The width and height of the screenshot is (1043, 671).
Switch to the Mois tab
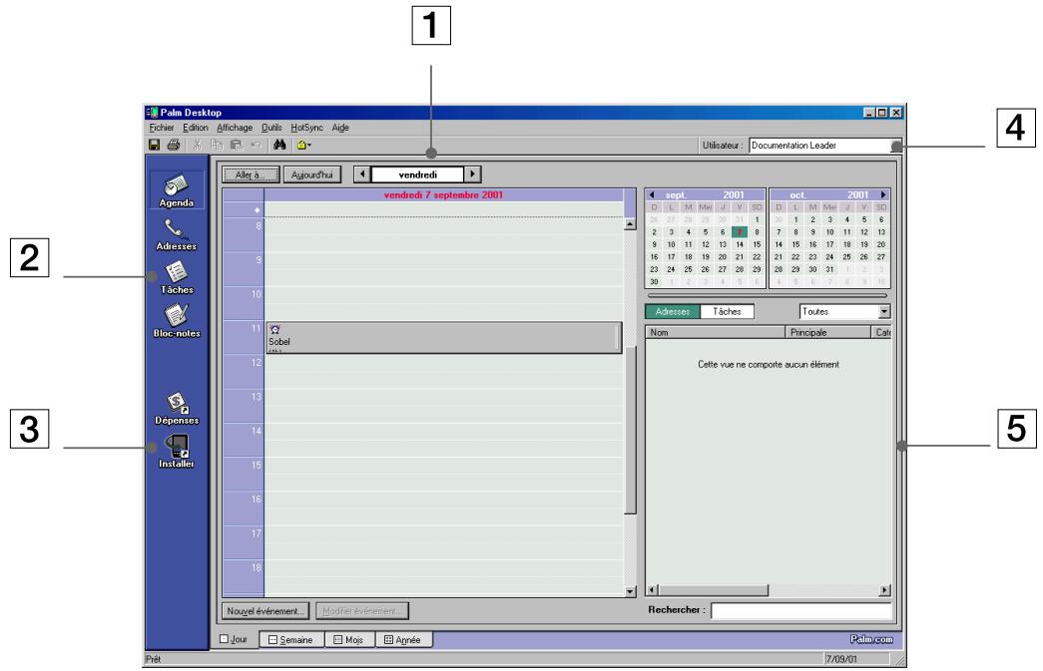coord(349,640)
